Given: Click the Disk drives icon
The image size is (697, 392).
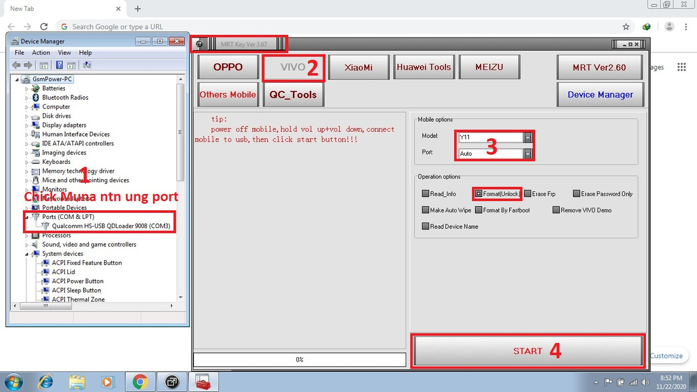Looking at the screenshot, I should (36, 116).
